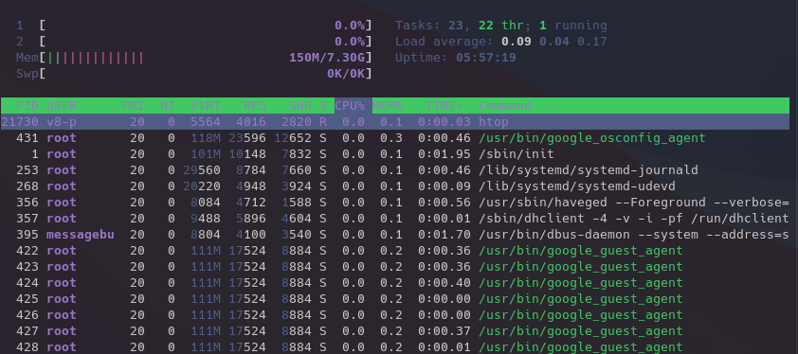Viewport: 798px width, 354px height.
Task: Click the 0K/0K swap value
Action: 346,74
